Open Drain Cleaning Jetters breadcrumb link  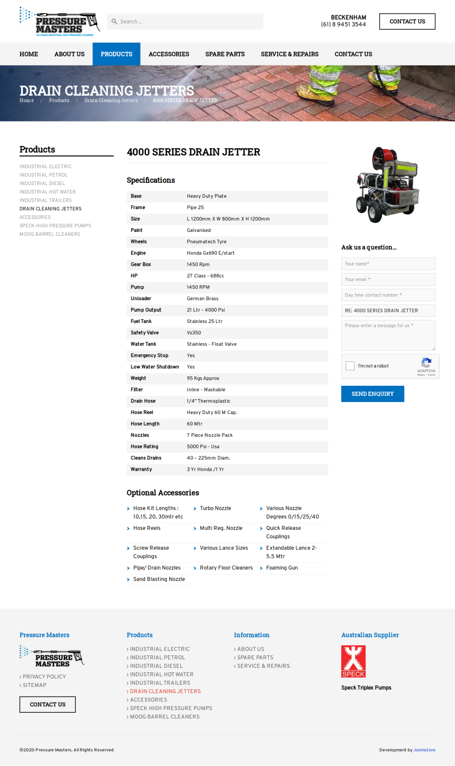pyautogui.click(x=111, y=100)
